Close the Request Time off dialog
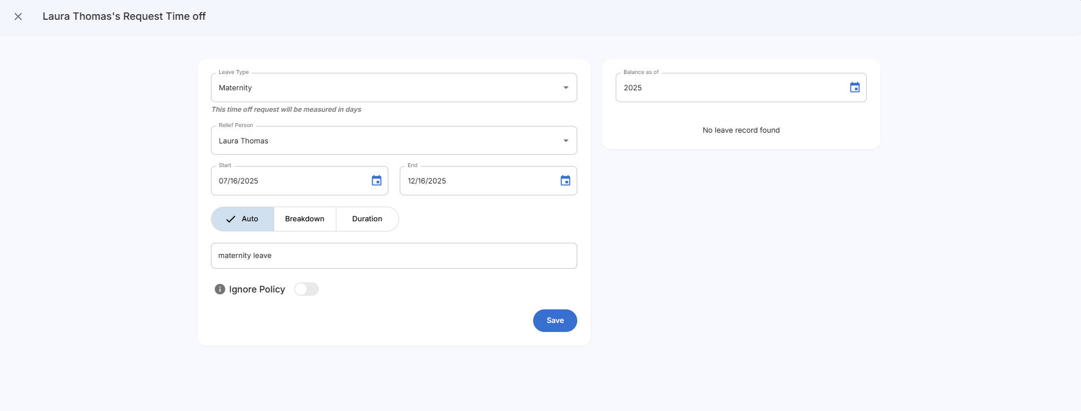The height and width of the screenshot is (411, 1081). pos(18,16)
